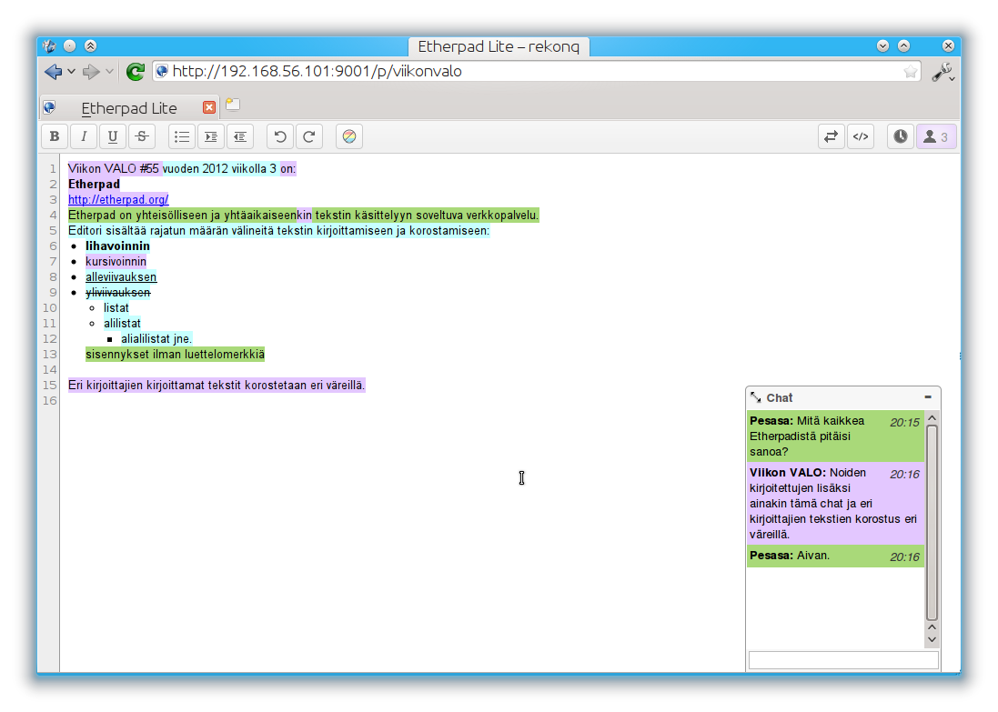Viewport: 998px width, 712px height.
Task: Click the nested item "alialilistat jne."
Action: point(156,339)
